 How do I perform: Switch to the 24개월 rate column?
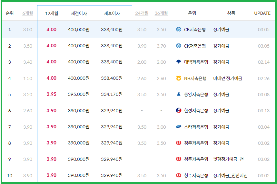pos(142,13)
